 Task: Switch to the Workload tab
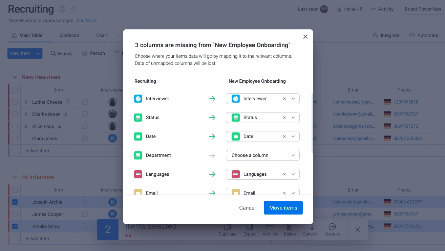pos(69,35)
